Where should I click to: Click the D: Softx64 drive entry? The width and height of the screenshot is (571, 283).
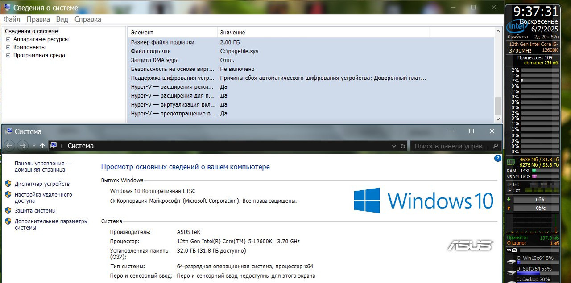coord(533,270)
